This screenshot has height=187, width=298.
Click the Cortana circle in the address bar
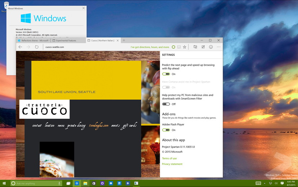(173, 47)
